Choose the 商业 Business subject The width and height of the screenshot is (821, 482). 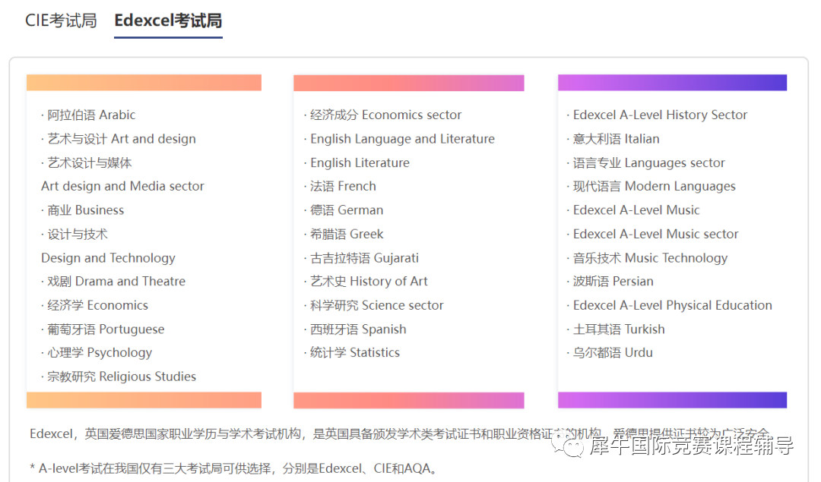point(85,210)
